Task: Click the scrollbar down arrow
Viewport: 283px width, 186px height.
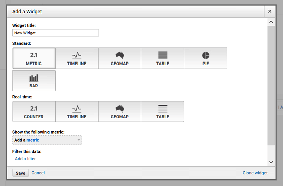Action: click(x=271, y=162)
